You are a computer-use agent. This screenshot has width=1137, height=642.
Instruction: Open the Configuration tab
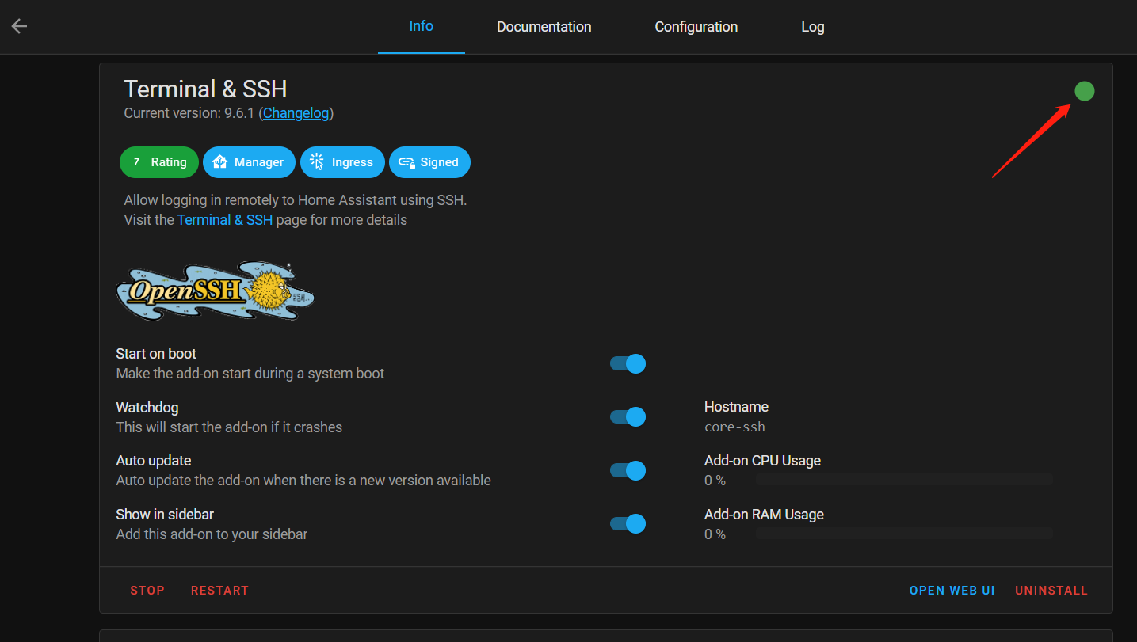(x=696, y=27)
